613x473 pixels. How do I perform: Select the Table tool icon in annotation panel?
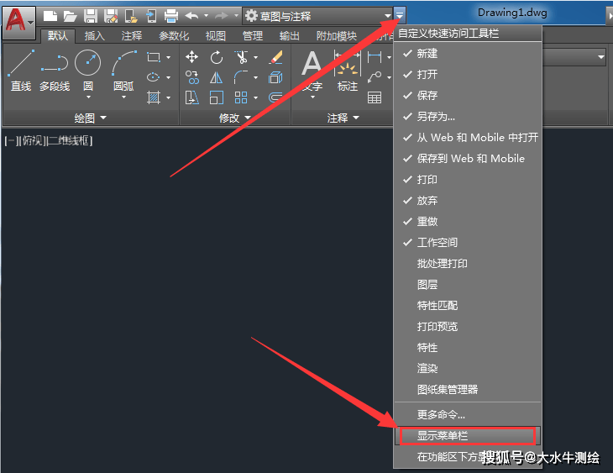coord(375,97)
